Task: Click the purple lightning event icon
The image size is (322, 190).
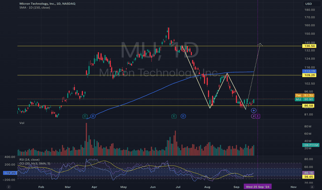Action: tap(254, 116)
